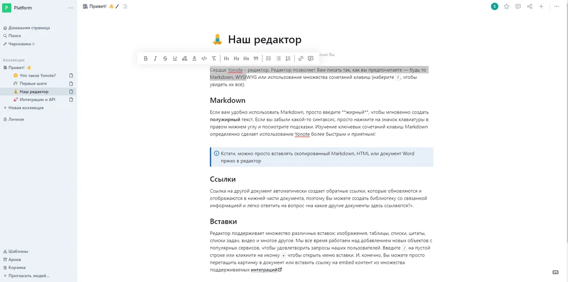The height and width of the screenshot is (282, 568).
Task: Click the Наш редактор title
Action: pos(265,40)
